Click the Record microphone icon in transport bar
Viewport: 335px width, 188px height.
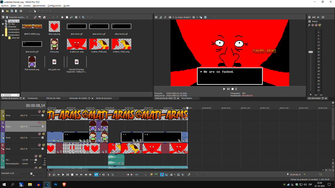tap(50, 175)
